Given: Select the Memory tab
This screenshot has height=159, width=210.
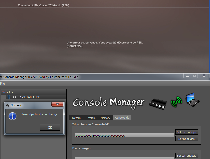Looking at the screenshot, I should pyautogui.click(x=105, y=118).
